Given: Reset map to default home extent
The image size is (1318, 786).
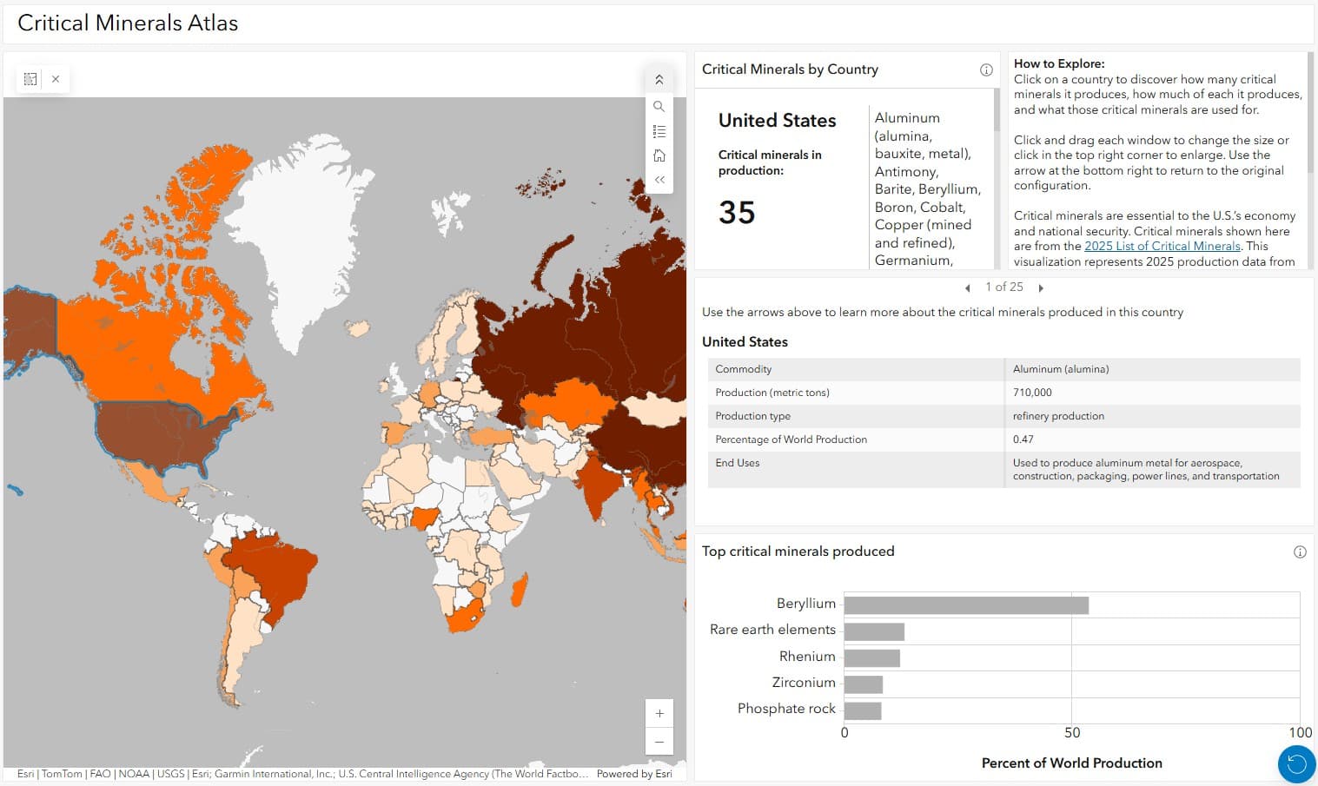Looking at the screenshot, I should pos(659,155).
